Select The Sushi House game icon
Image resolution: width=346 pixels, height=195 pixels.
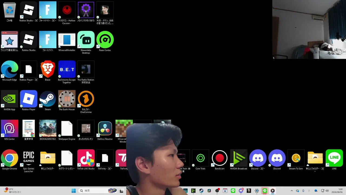pos(67,100)
